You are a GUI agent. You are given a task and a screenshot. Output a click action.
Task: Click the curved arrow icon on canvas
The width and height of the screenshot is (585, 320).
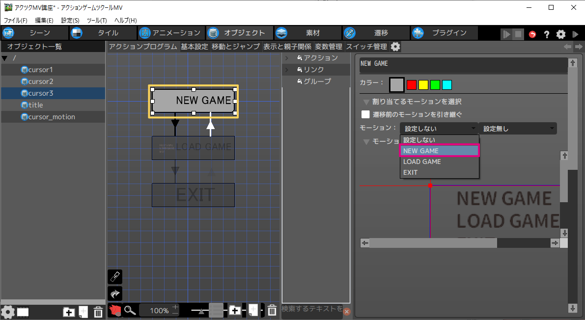114,293
